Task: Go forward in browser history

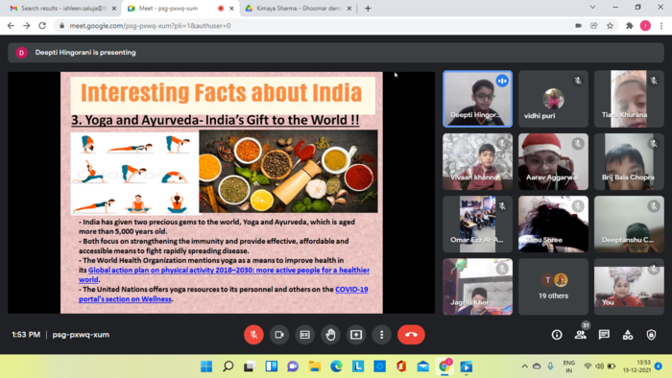Action: pyautogui.click(x=27, y=26)
